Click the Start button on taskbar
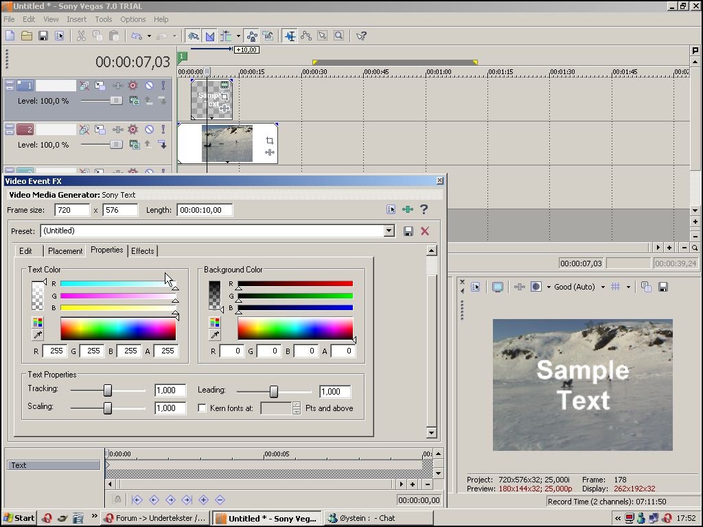The image size is (703, 527). (19, 518)
